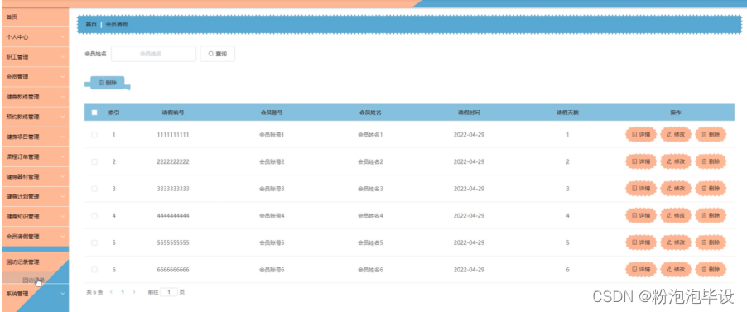Screen dimensions: 747x312
Task: Click 修改 for row 4444444444
Action: 676,216
